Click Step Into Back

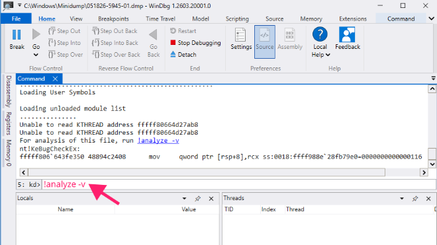point(115,43)
